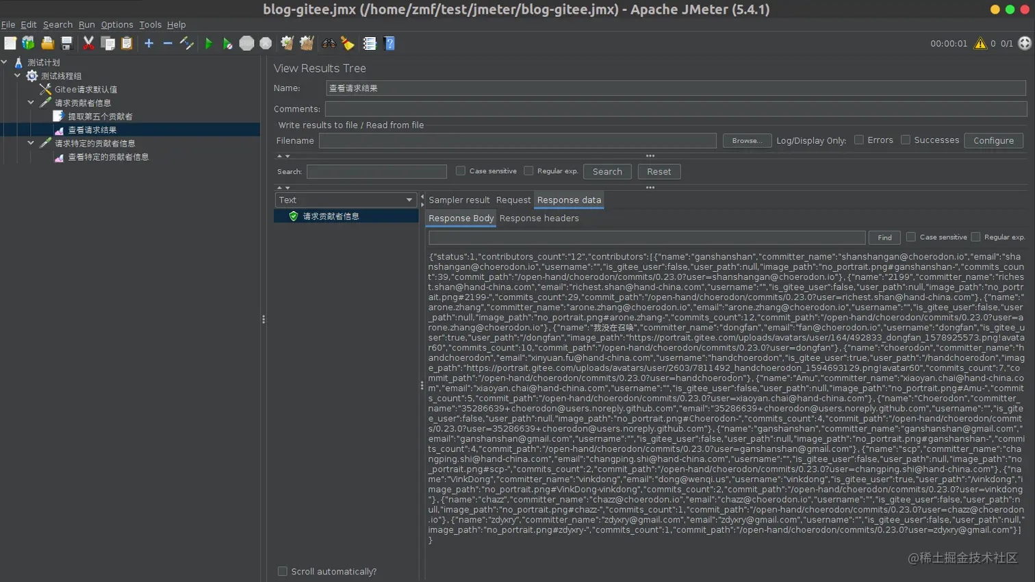
Task: Open the Function Helper list icon
Action: [x=370, y=43]
